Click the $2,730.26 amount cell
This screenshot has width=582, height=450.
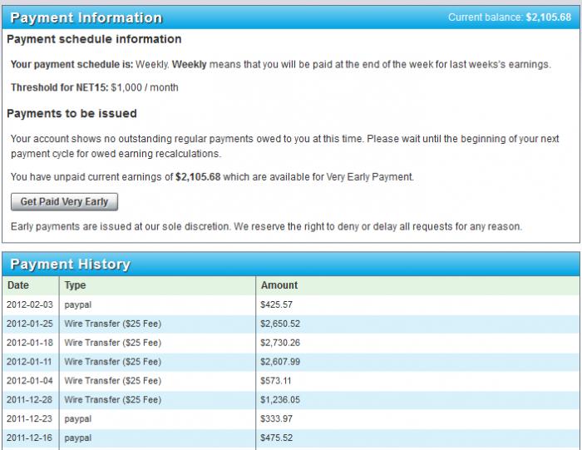click(x=280, y=343)
